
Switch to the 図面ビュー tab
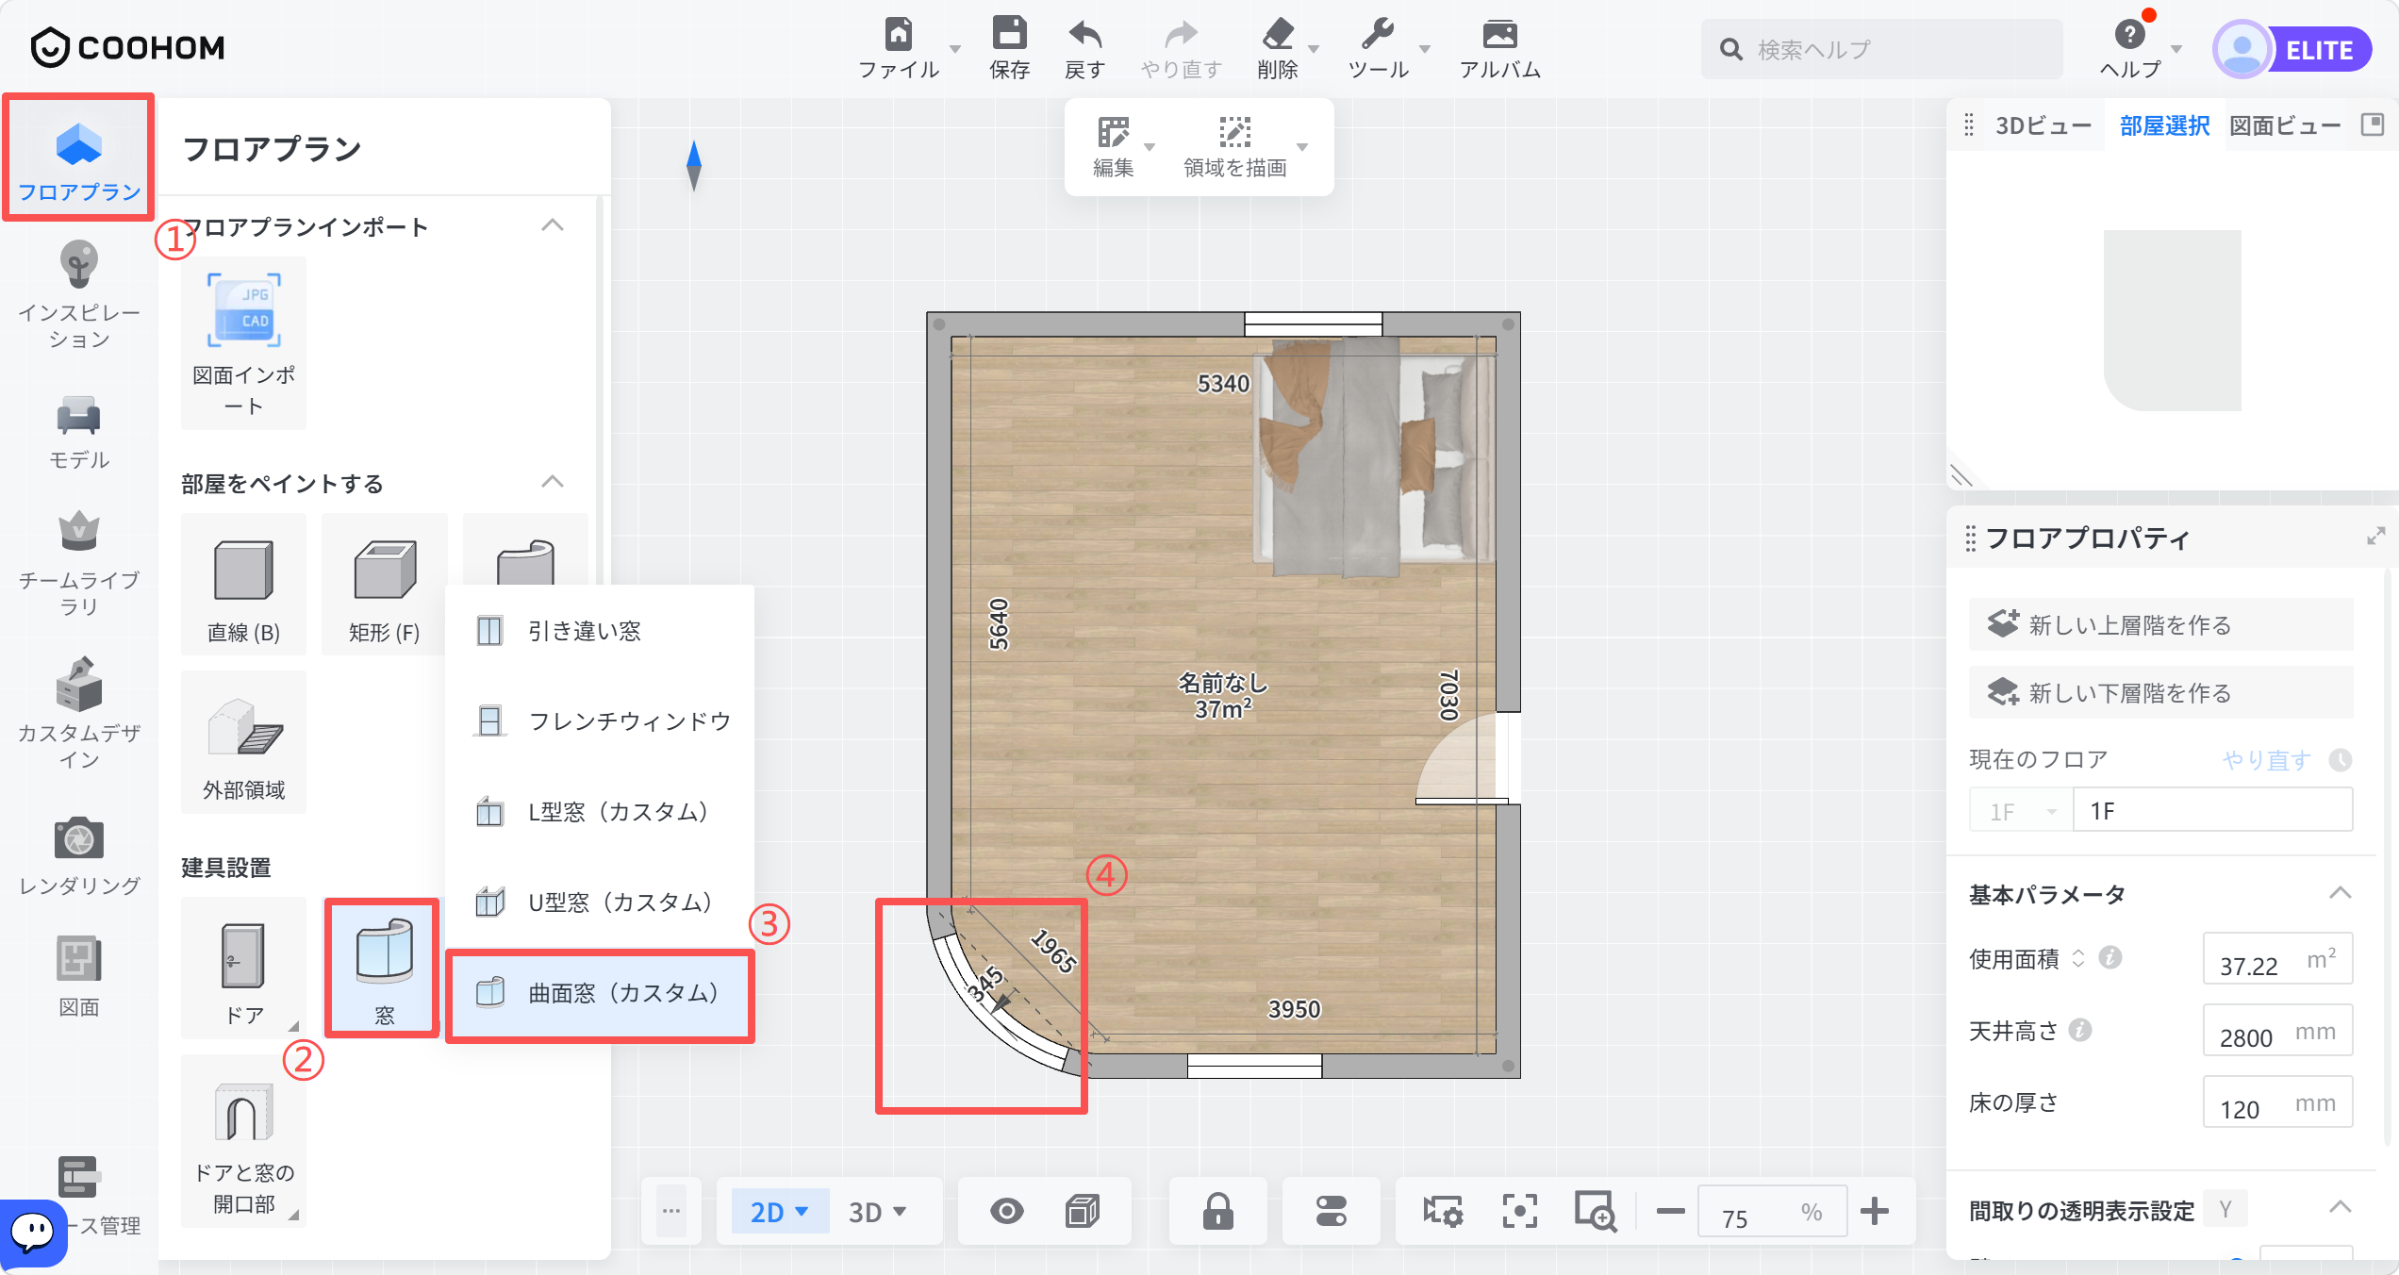[2284, 124]
